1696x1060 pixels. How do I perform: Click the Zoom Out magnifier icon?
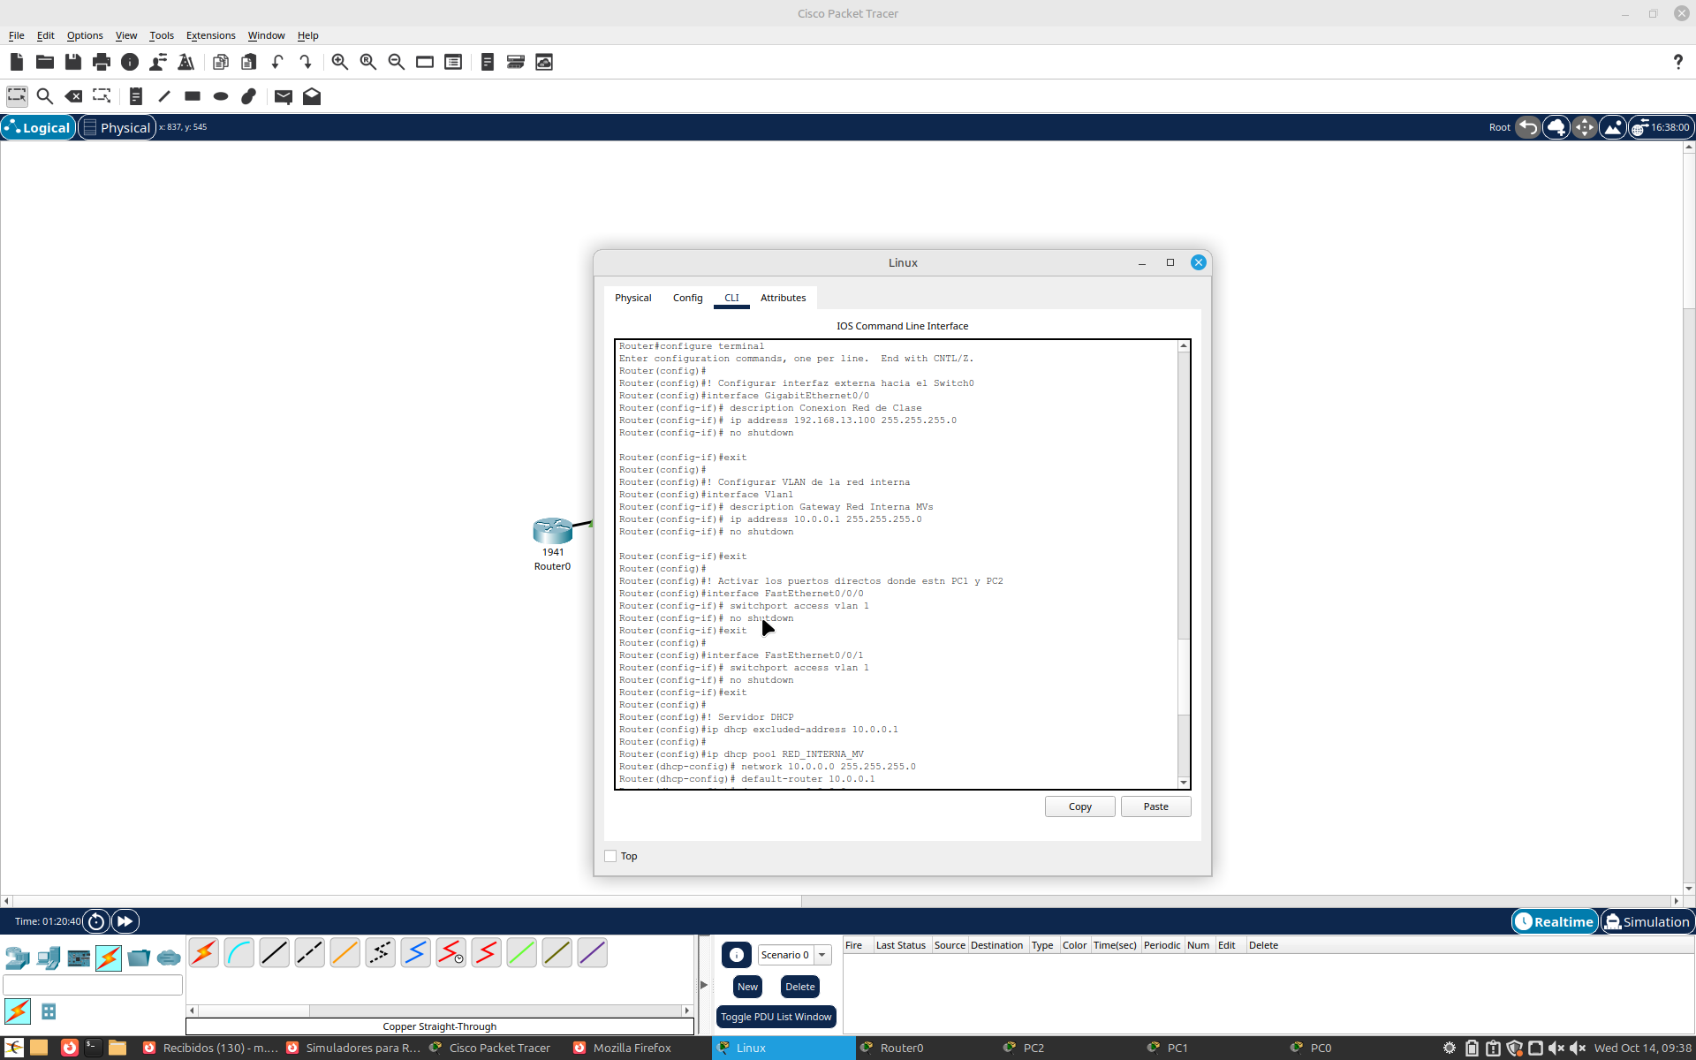397,62
